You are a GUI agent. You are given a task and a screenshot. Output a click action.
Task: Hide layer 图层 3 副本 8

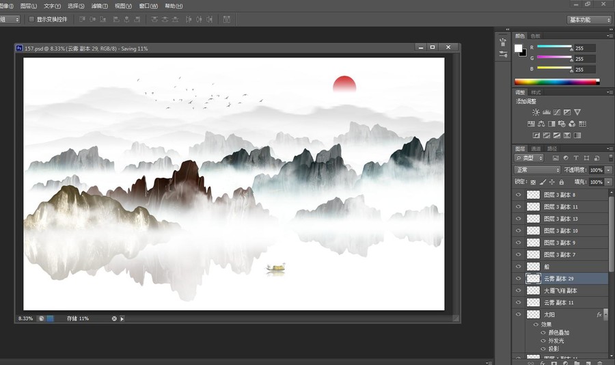[x=519, y=195]
